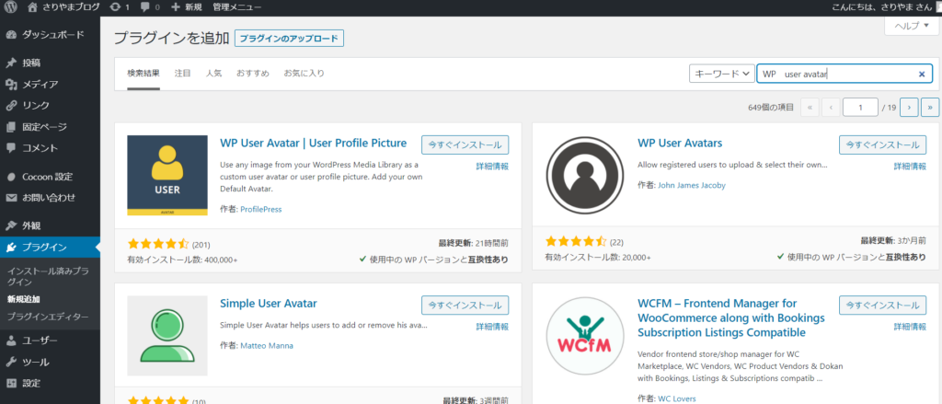Open the WC Lovers author link
942x404 pixels.
[676, 398]
